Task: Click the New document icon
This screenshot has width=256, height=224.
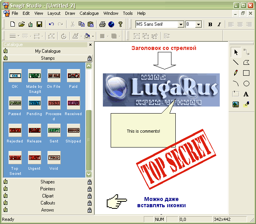Action: (12, 24)
